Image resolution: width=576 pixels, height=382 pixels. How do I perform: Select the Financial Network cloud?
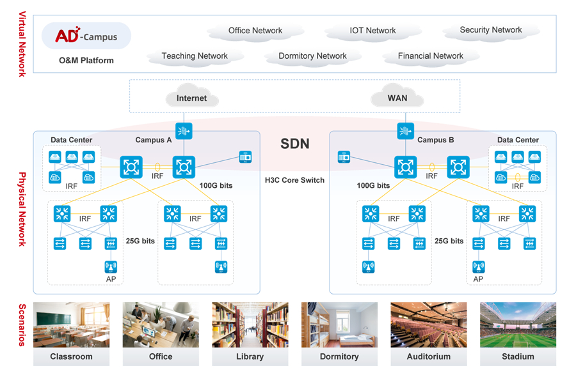(431, 57)
